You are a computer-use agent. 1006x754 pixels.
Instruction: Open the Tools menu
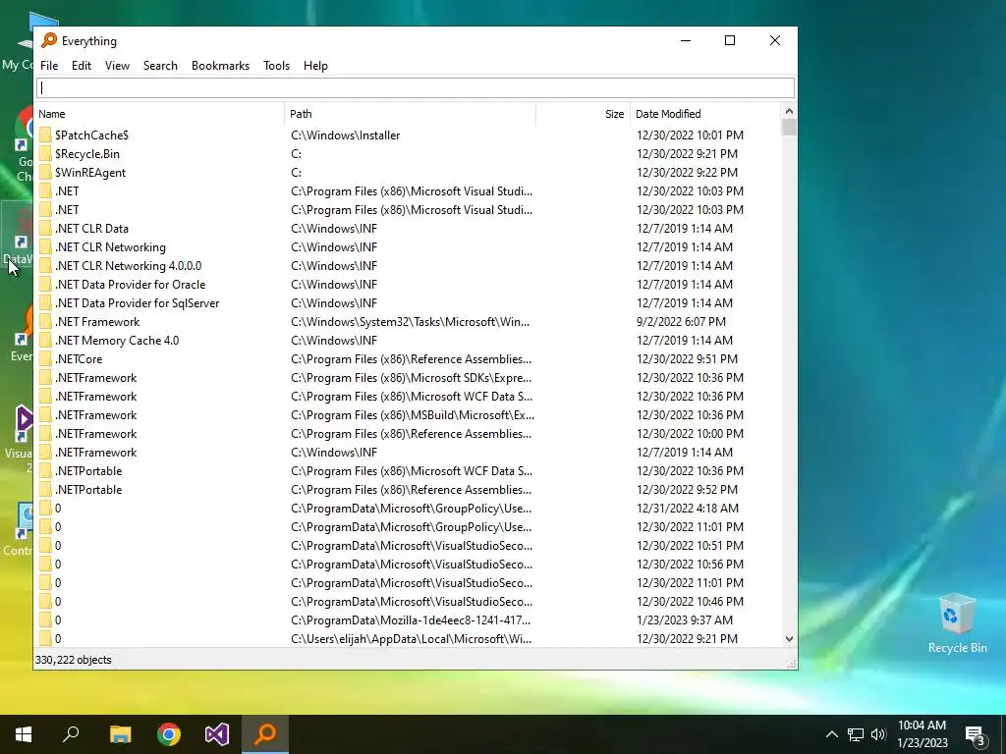tap(276, 66)
